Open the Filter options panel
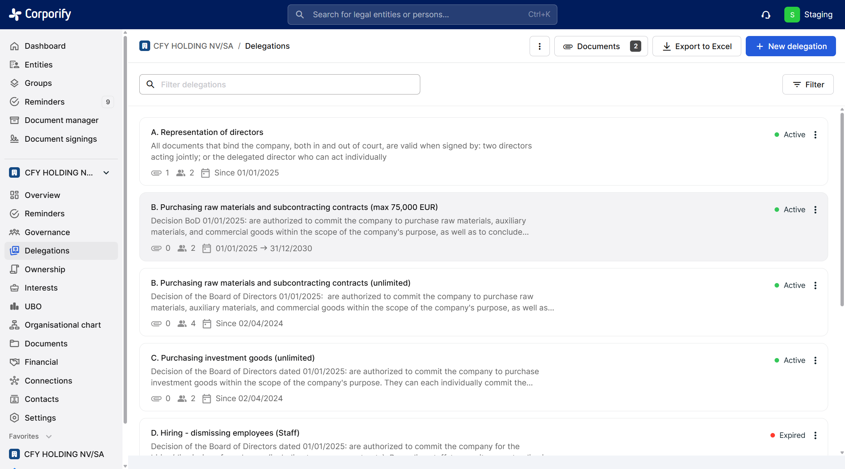This screenshot has height=469, width=845. [x=808, y=84]
